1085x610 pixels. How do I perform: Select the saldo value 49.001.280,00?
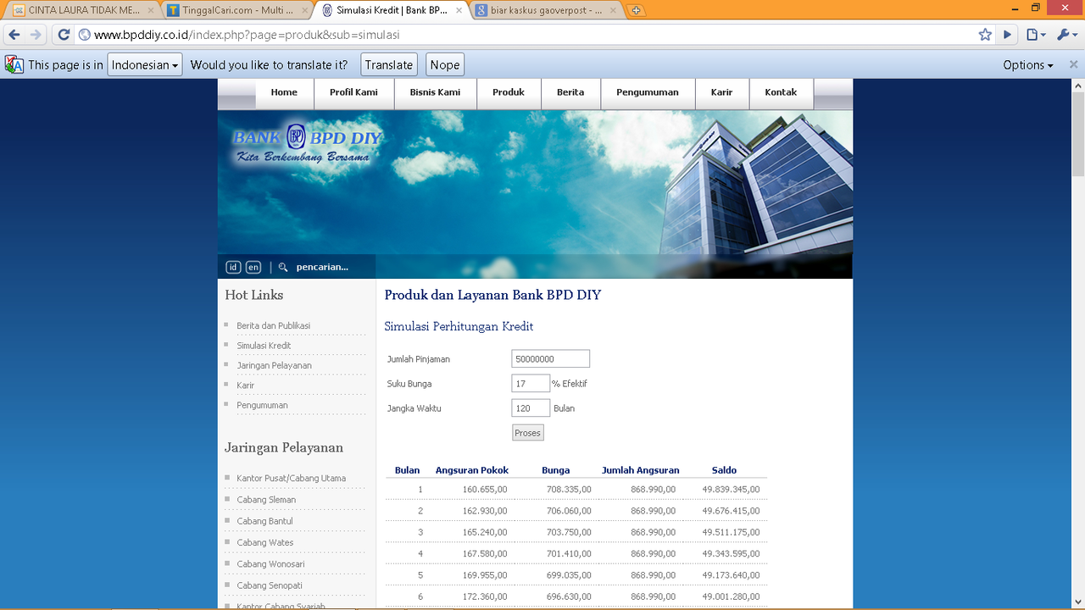(731, 597)
